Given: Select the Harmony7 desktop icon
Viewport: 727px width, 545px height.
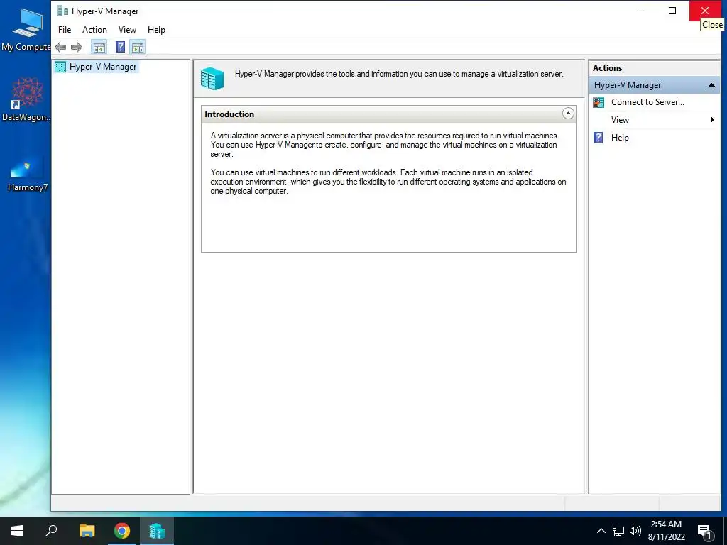Looking at the screenshot, I should point(28,174).
